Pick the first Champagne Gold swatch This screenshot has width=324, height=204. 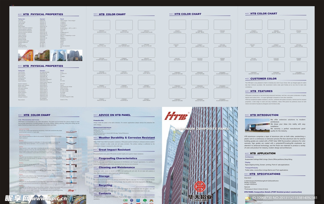(102, 53)
